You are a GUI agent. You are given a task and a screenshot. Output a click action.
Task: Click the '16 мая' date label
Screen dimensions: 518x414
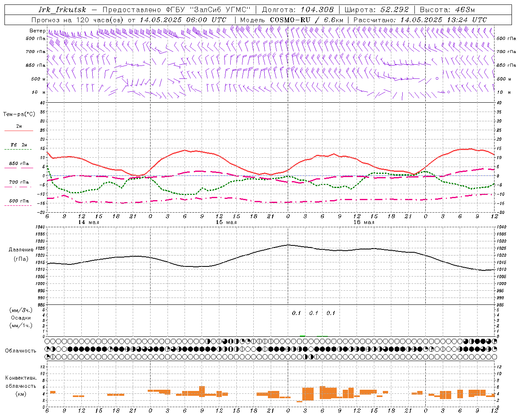pyautogui.click(x=364, y=222)
